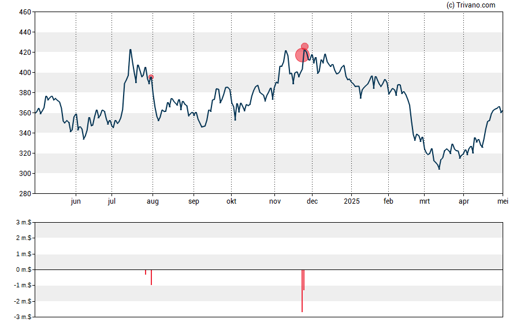Image resolution: width=513 pixels, height=326 pixels.
Task: Click the price line's lowest point in March
Action: 439,169
